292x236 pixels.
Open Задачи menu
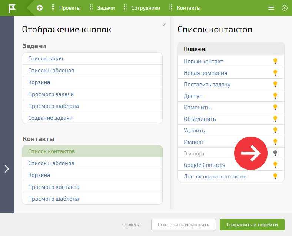pos(106,8)
